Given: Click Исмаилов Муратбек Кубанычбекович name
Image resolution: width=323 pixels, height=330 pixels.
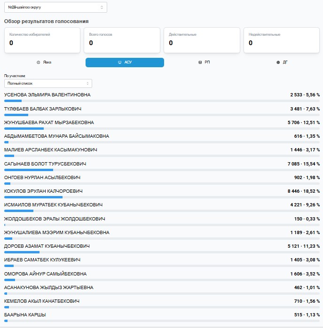Looking at the screenshot, I should point(53,205).
